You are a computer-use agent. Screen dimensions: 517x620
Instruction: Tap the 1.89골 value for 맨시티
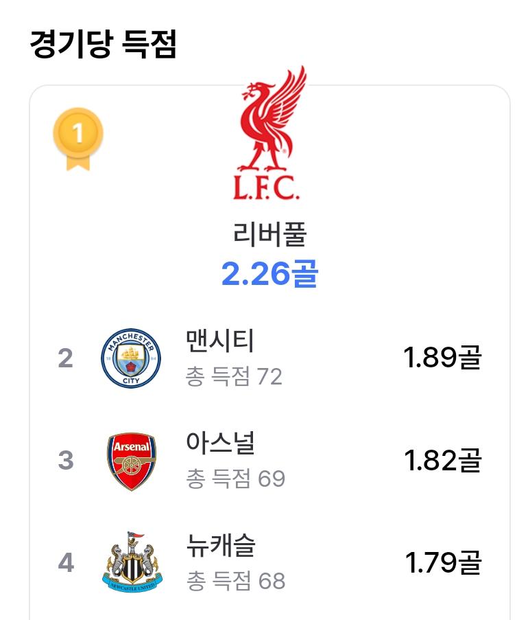(x=442, y=358)
